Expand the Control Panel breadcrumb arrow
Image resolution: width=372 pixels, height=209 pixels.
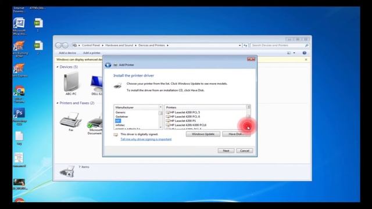pyautogui.click(x=103, y=45)
